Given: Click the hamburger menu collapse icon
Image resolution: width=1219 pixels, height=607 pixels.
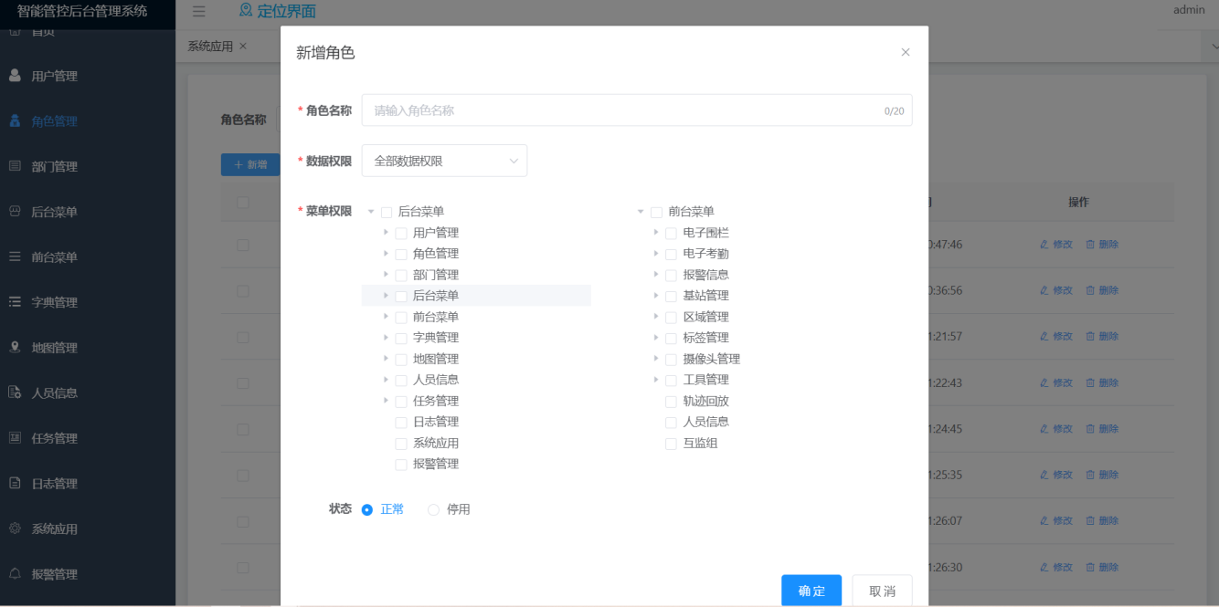Looking at the screenshot, I should (x=198, y=11).
